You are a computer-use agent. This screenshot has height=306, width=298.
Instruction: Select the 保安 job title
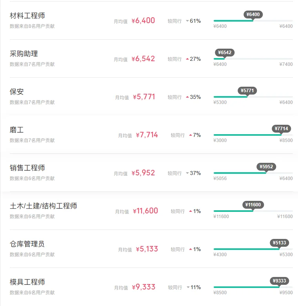click(x=17, y=92)
